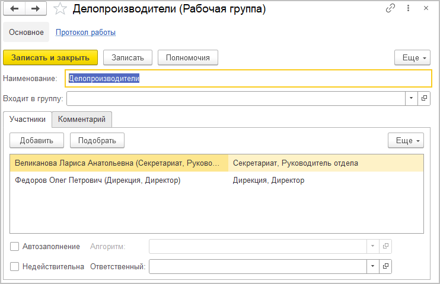
Task: Open the top Еще menu
Action: click(412, 57)
